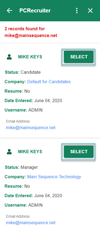Screen dimensions: 100x242
Task: Click the first MIKE KEYS name
Action: pyautogui.click(x=30, y=57)
